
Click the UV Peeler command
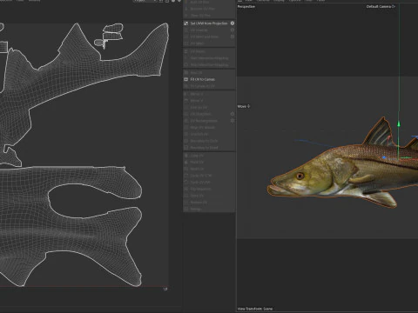point(195,51)
